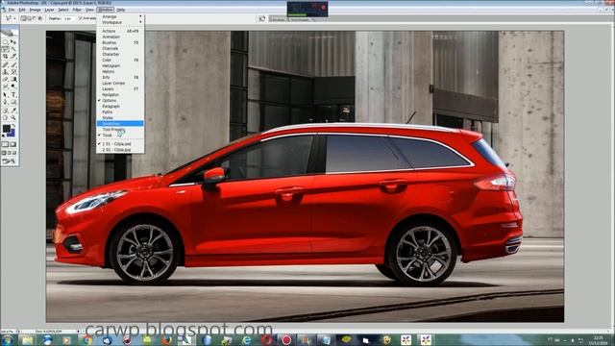Click Tool Presets menu entry

pyautogui.click(x=120, y=130)
